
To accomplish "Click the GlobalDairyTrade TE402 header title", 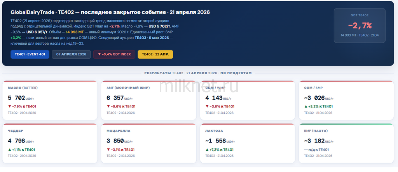I will click(x=110, y=12).
